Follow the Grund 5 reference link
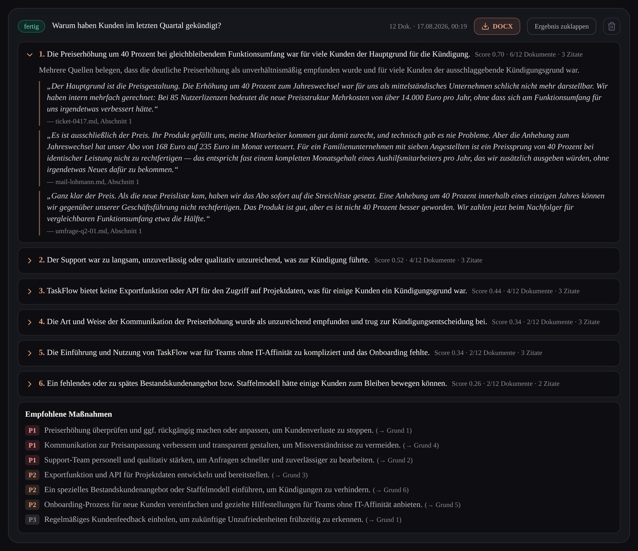Image resolution: width=638 pixels, height=551 pixels. click(443, 505)
